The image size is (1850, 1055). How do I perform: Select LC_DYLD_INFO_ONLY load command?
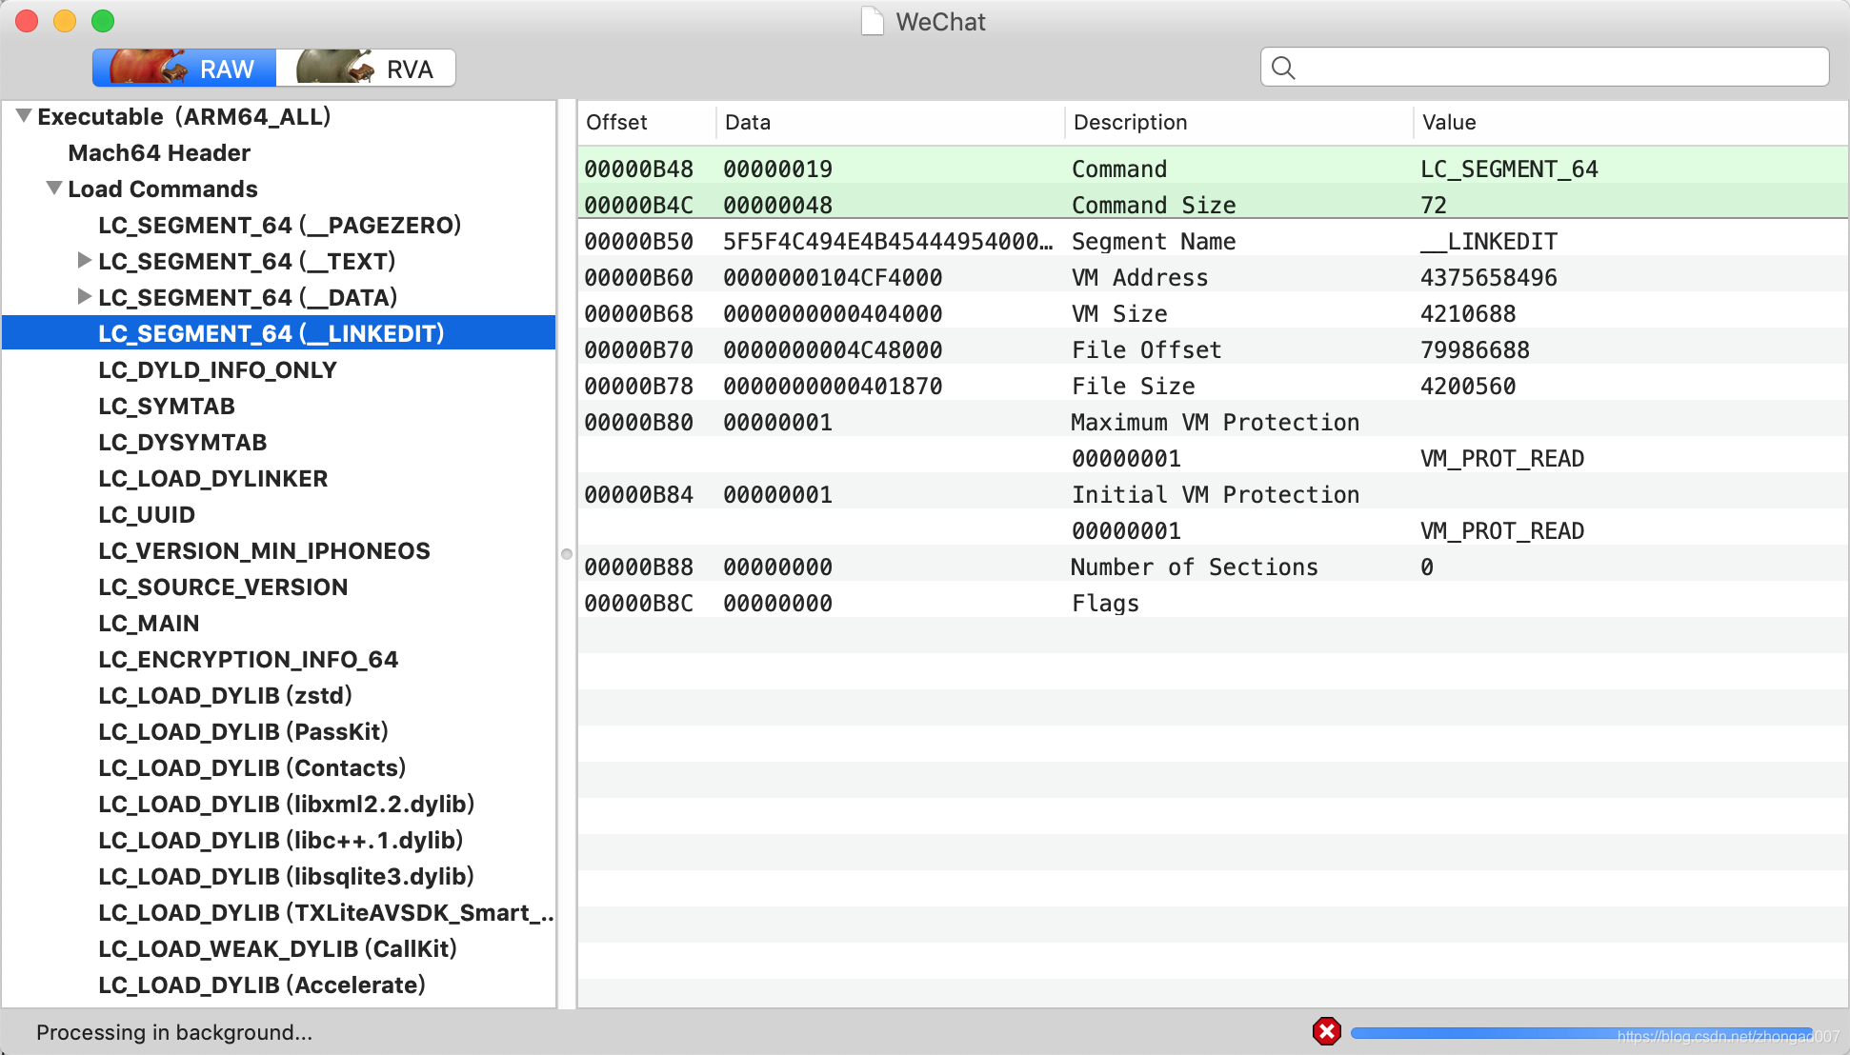pyautogui.click(x=220, y=369)
